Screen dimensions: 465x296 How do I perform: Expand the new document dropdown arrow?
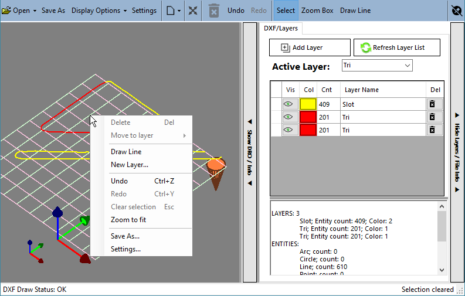pos(179,11)
